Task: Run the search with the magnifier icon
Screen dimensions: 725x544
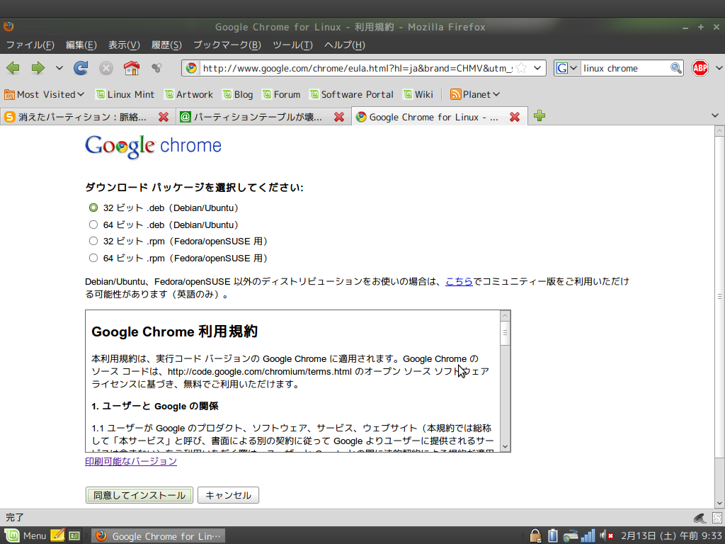Action: 675,69
